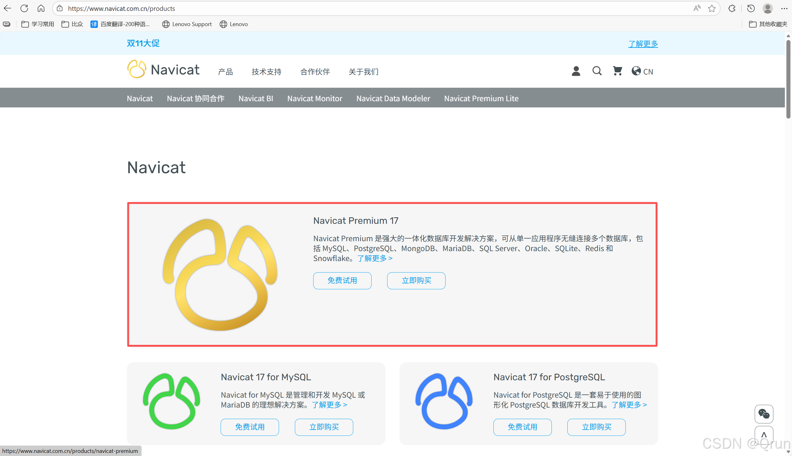Reload the page with the refresh icon
The width and height of the screenshot is (792, 456).
(x=24, y=8)
